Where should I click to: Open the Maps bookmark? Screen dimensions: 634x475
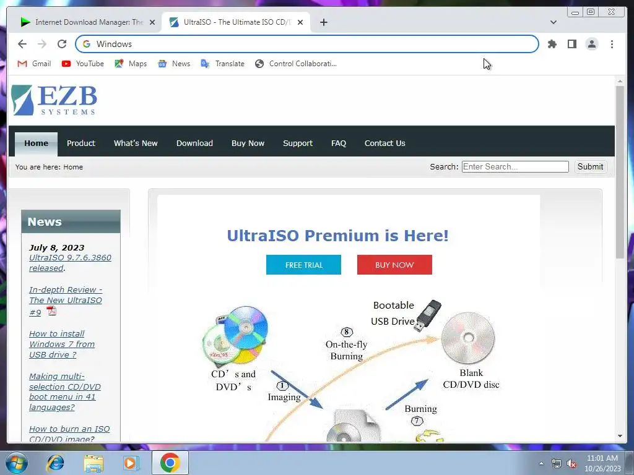(x=130, y=64)
